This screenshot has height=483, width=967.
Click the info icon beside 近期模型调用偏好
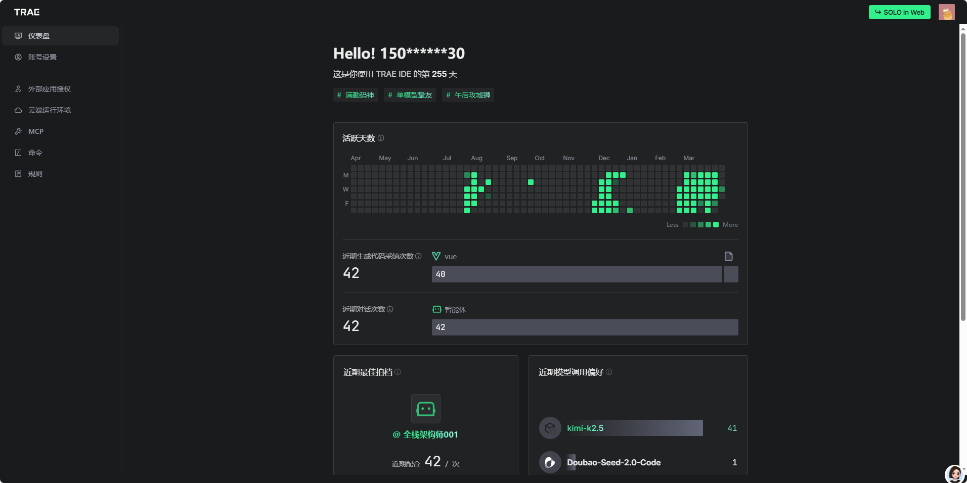tap(609, 372)
